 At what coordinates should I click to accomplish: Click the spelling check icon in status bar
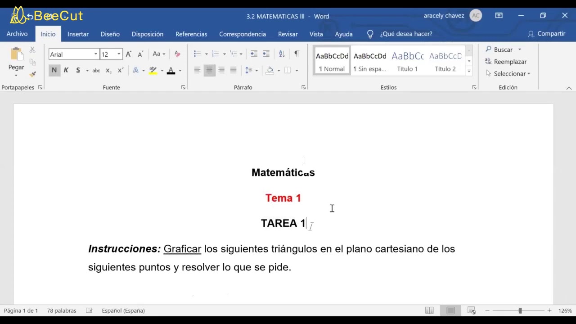pos(89,310)
